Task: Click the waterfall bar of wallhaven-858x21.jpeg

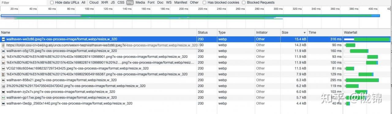Action: 362,80
